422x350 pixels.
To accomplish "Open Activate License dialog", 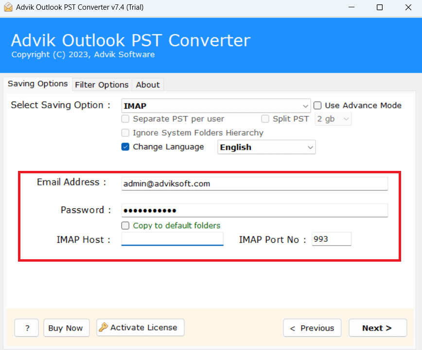I will click(x=141, y=327).
